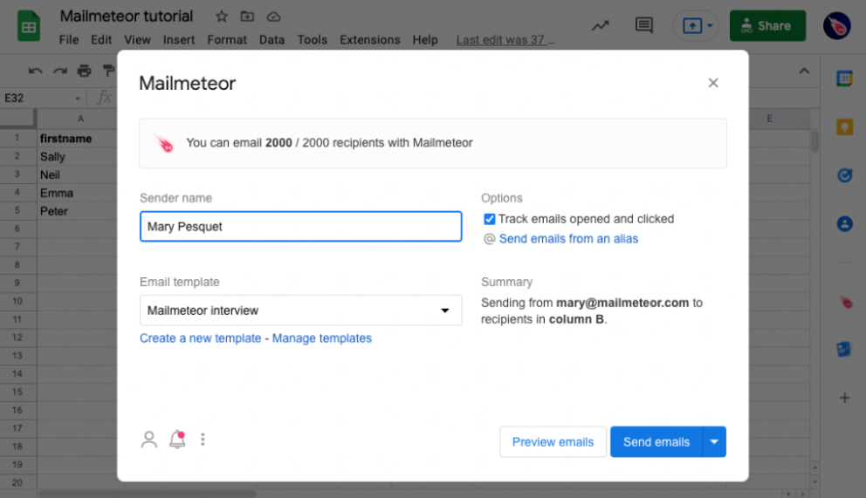Open the View menu
The width and height of the screenshot is (866, 498).
[x=137, y=40]
